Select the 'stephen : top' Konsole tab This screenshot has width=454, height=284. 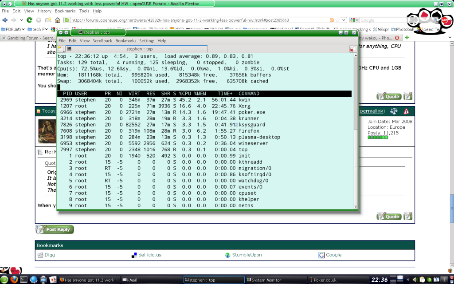point(137,49)
